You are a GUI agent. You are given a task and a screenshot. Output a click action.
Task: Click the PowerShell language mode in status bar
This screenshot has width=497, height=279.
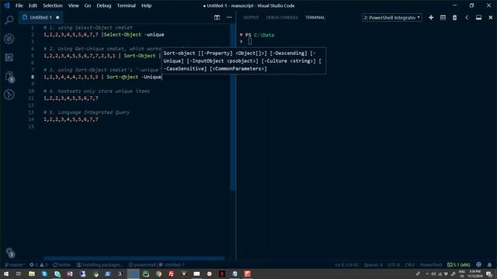click(431, 264)
